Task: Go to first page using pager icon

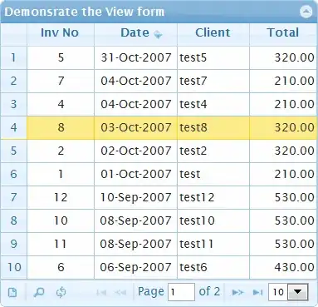Action: pyautogui.click(x=101, y=292)
